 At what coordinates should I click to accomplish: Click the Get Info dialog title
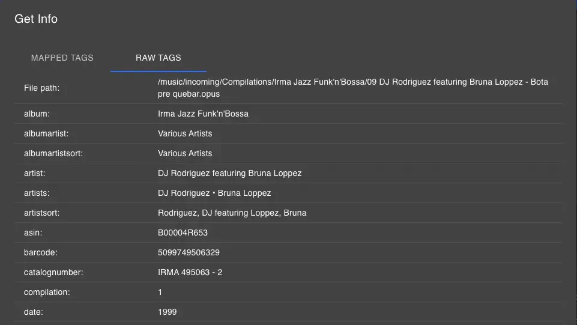[x=36, y=19]
